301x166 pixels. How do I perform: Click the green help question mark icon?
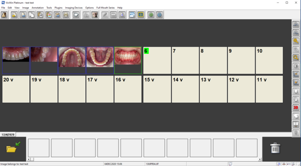click(151, 15)
